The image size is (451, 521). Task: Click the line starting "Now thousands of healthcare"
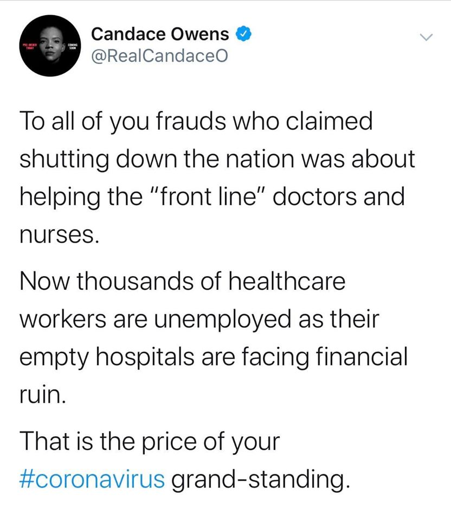coord(182,282)
